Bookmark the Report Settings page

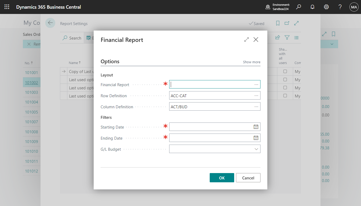[278, 23]
